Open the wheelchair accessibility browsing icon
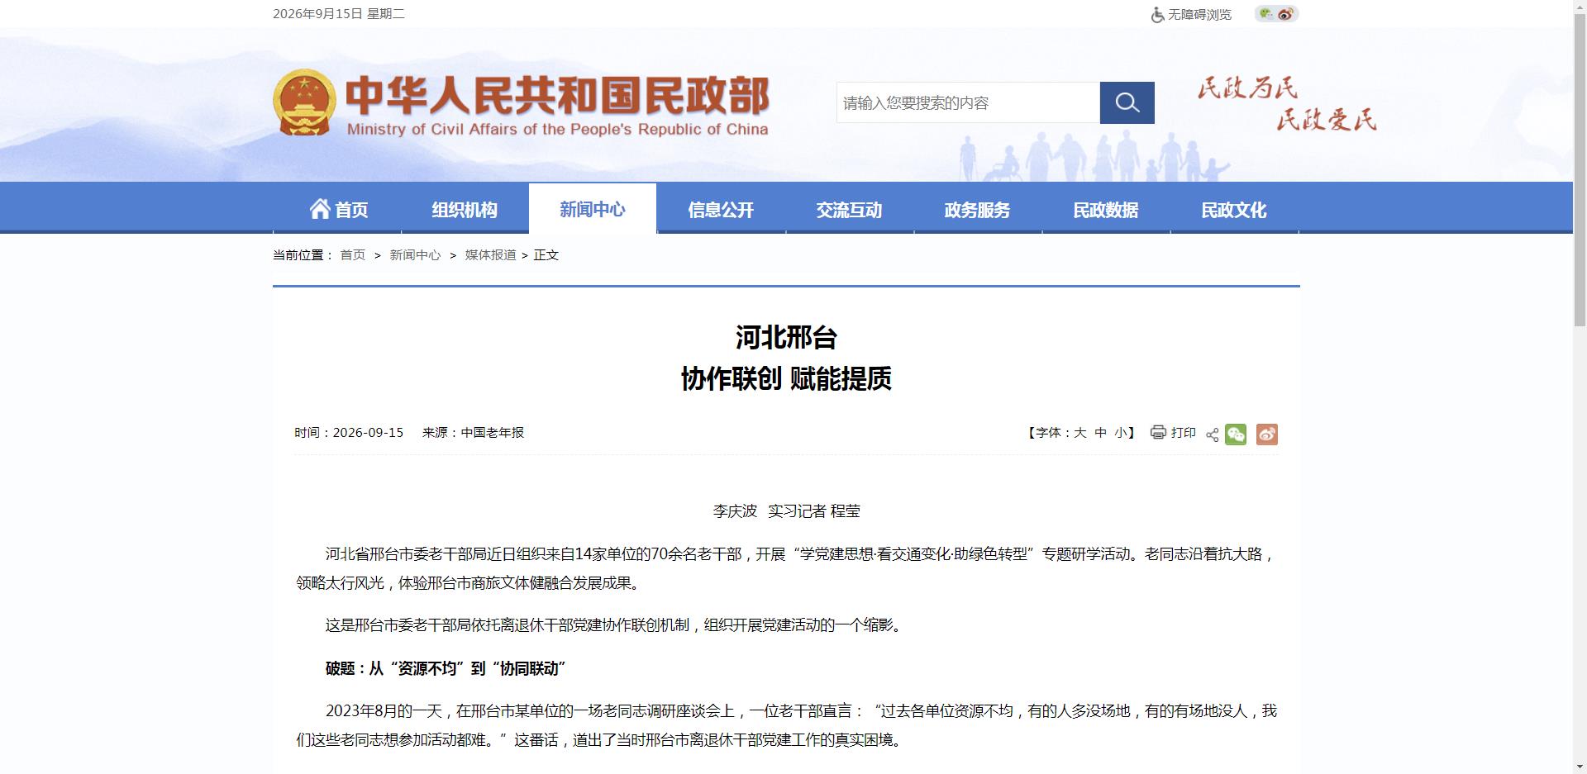The width and height of the screenshot is (1587, 774). click(x=1157, y=15)
